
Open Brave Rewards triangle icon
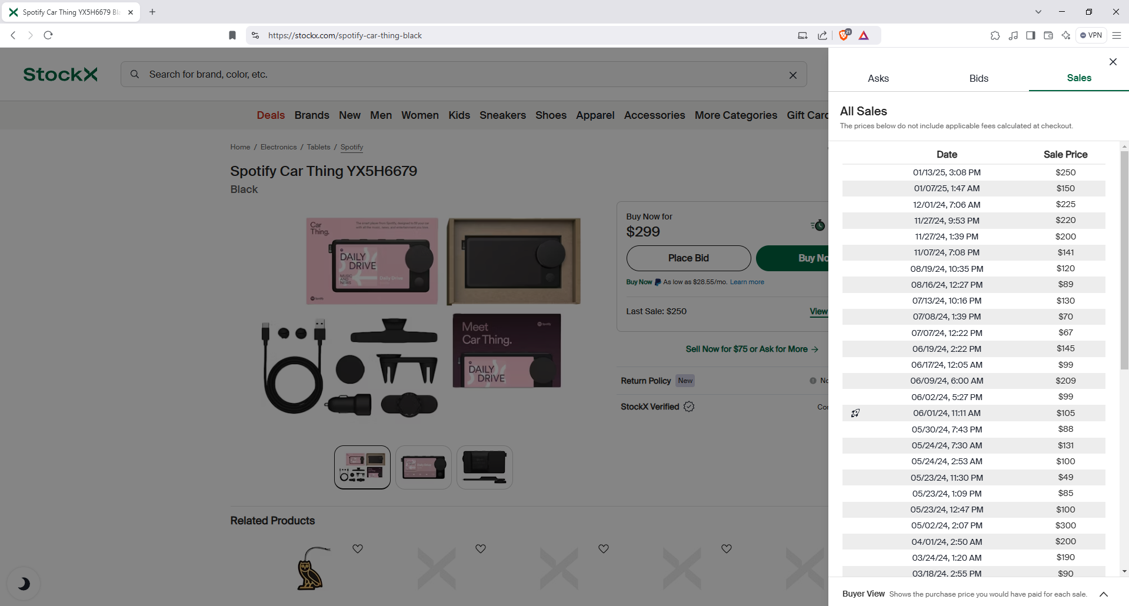tap(864, 35)
